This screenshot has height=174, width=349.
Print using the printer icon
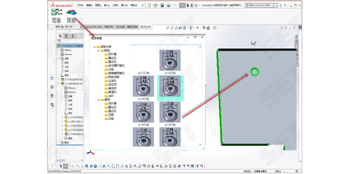(169, 5)
